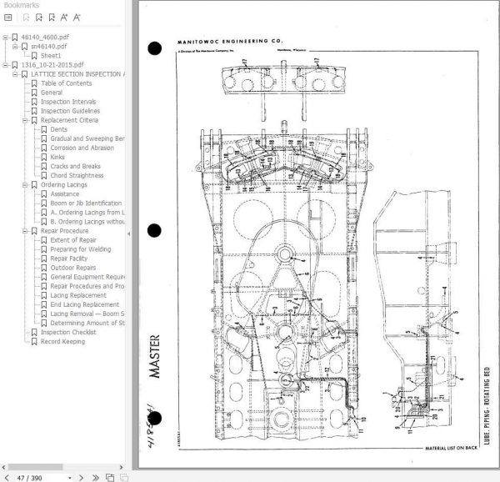This screenshot has width=500, height=482.
Task: Open the A. Ordering Lacings from bookmark
Action: coord(87,213)
